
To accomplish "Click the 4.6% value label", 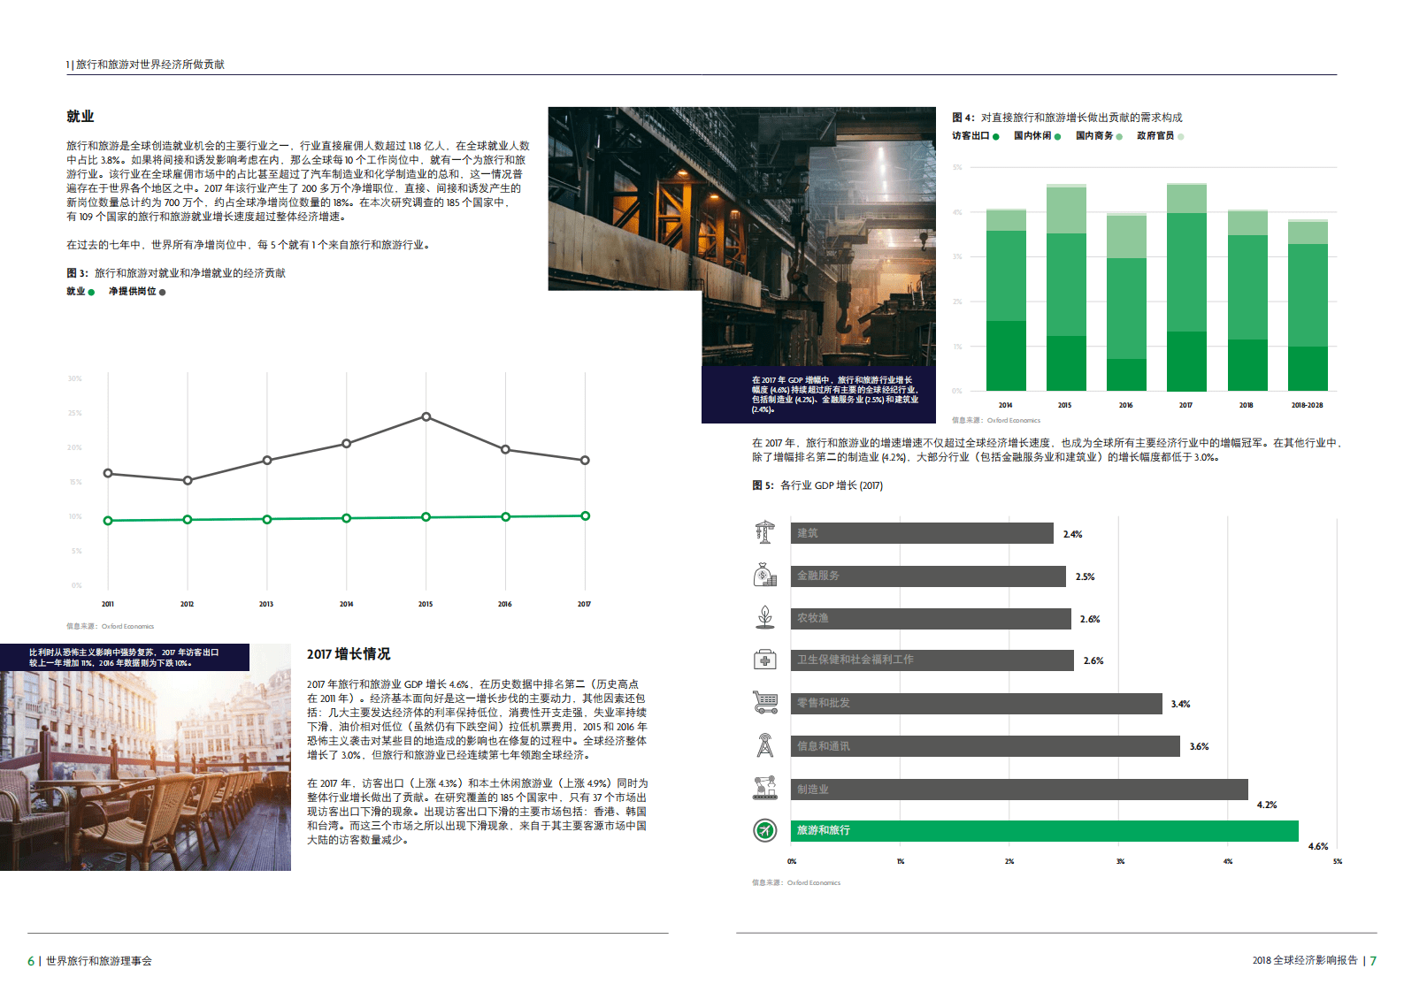I will click(x=1318, y=846).
